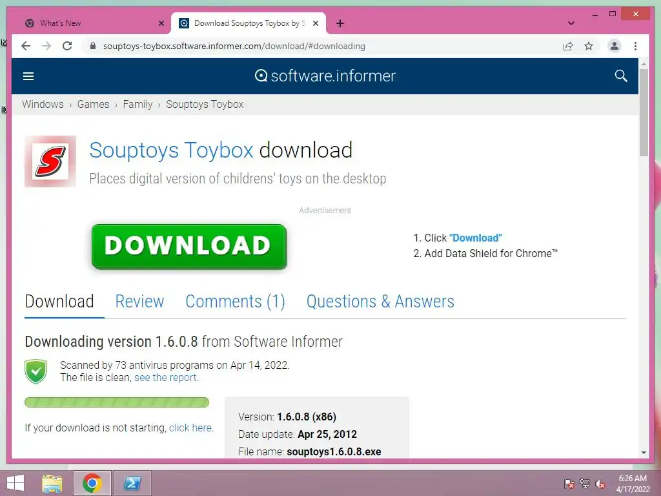Open the 'see the report' link
This screenshot has width=661, height=496.
coord(165,377)
